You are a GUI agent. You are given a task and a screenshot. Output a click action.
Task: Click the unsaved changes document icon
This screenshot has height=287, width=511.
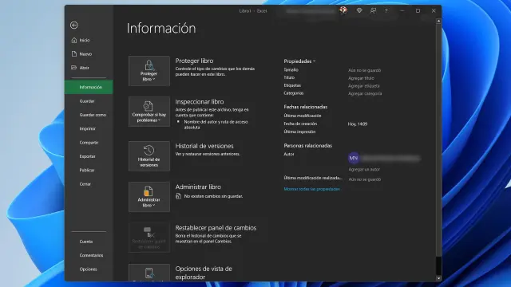pos(178,196)
